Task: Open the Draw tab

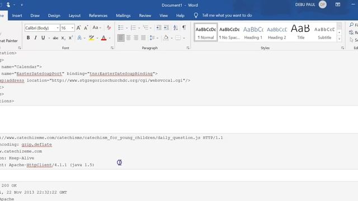Action: (x=35, y=16)
